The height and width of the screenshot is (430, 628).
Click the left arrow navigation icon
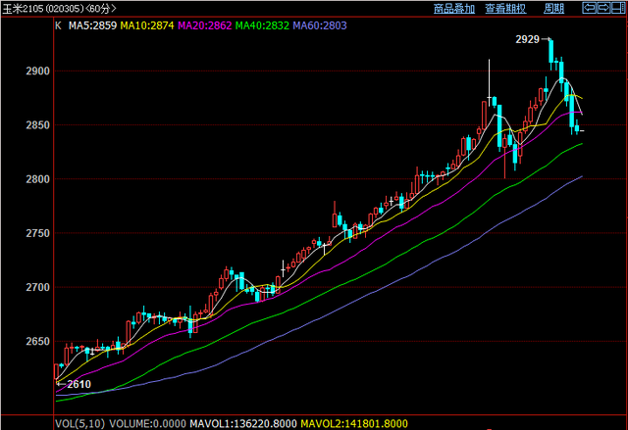click(589, 8)
